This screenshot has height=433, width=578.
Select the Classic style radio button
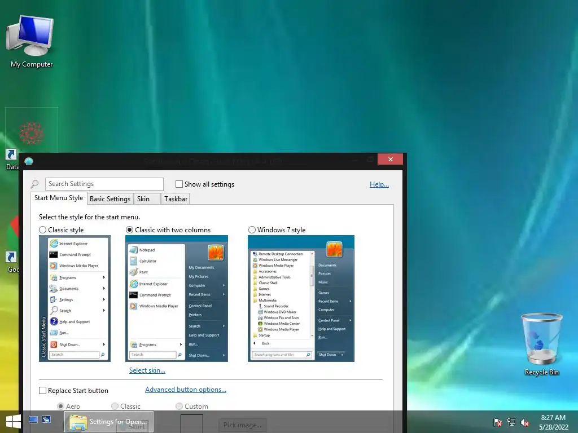43,230
